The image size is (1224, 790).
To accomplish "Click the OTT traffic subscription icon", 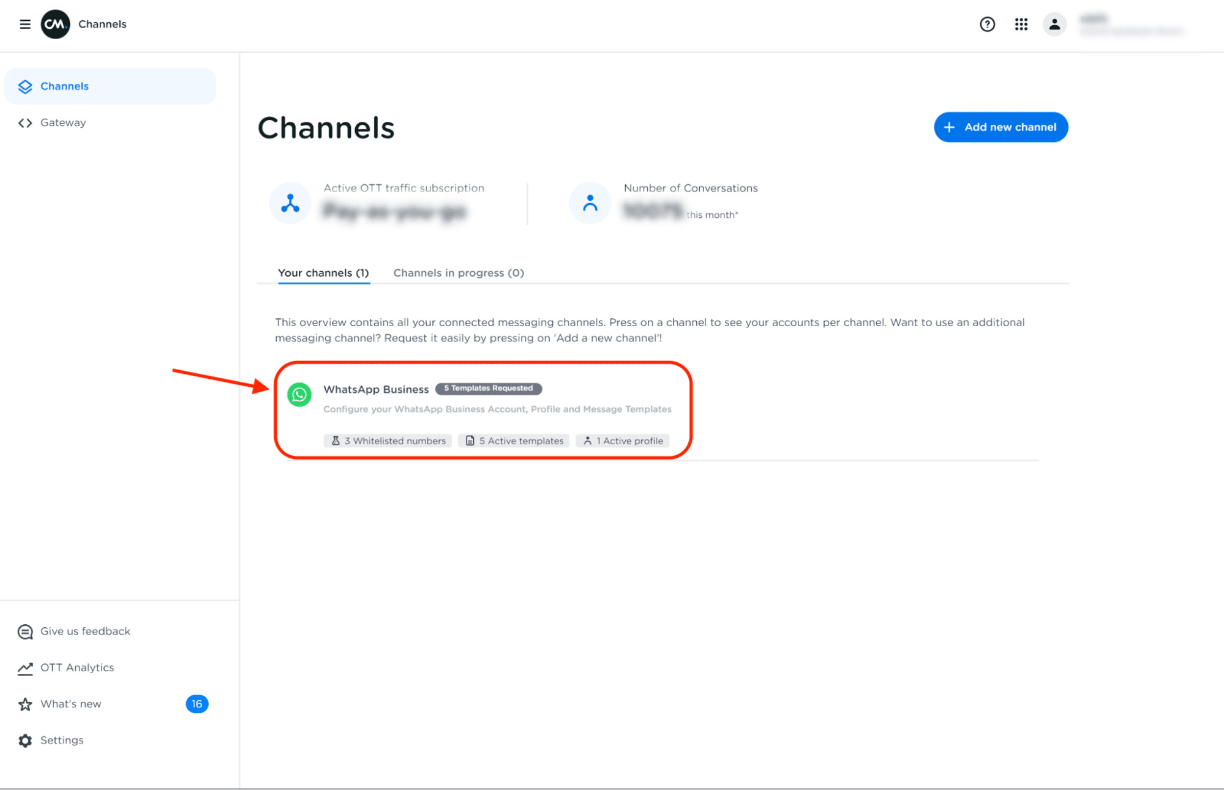I will 290,203.
